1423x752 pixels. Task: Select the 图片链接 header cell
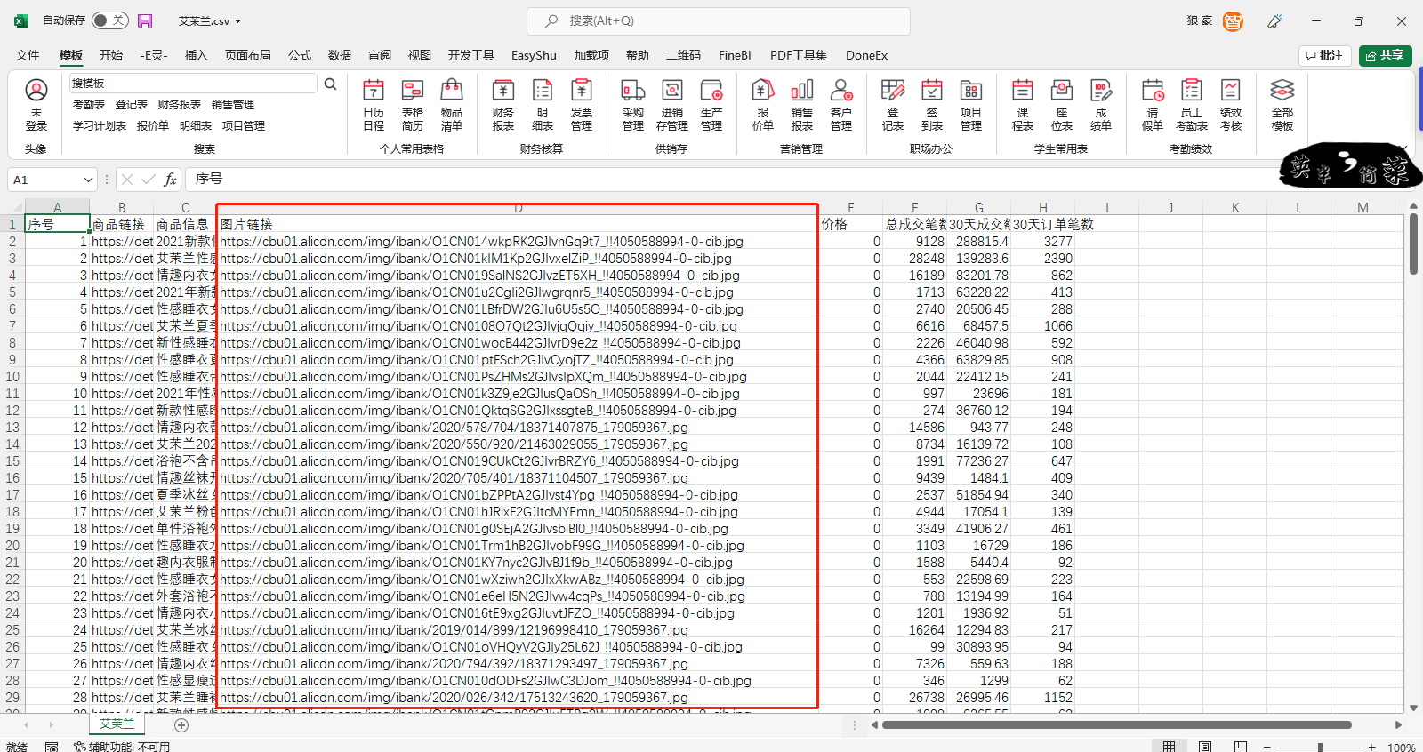(519, 224)
